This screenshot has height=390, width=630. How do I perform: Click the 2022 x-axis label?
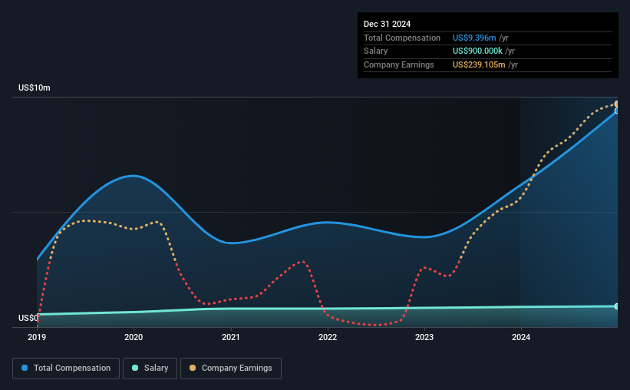[x=328, y=337]
